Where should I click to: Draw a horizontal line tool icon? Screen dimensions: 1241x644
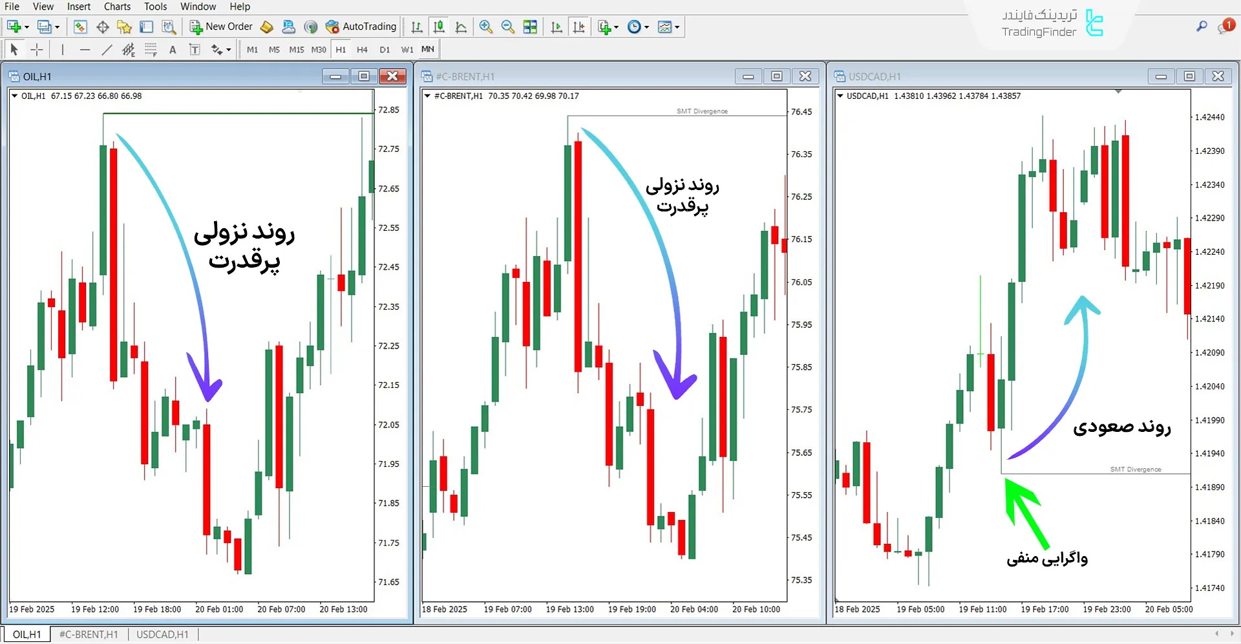click(85, 50)
